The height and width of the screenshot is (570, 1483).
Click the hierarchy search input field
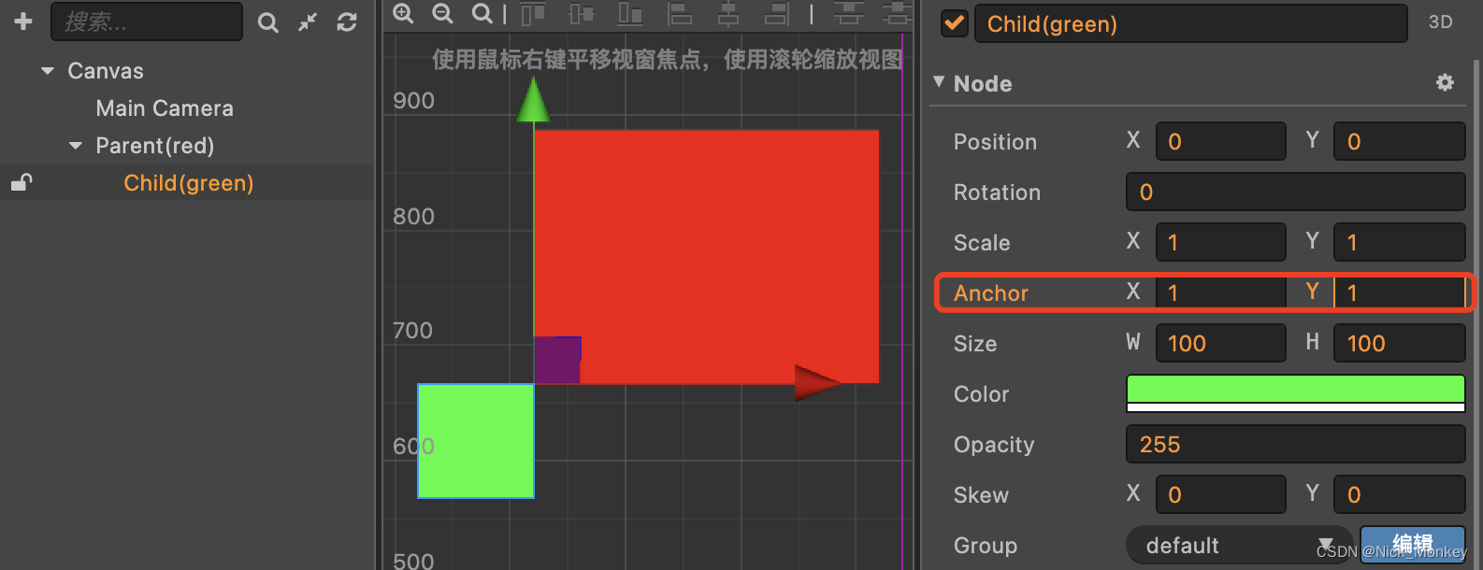(147, 21)
